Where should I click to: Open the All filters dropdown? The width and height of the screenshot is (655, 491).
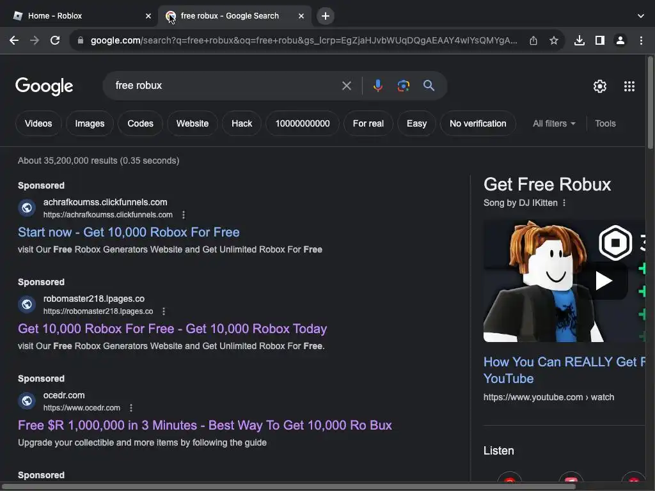554,123
